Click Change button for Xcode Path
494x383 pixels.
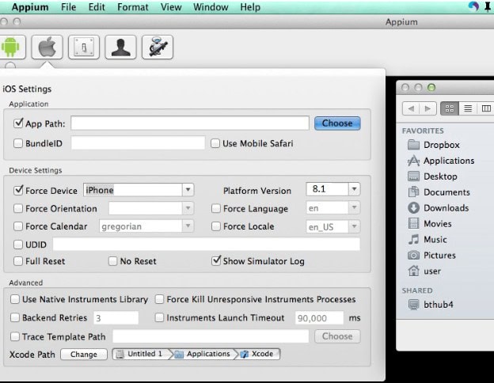click(84, 355)
